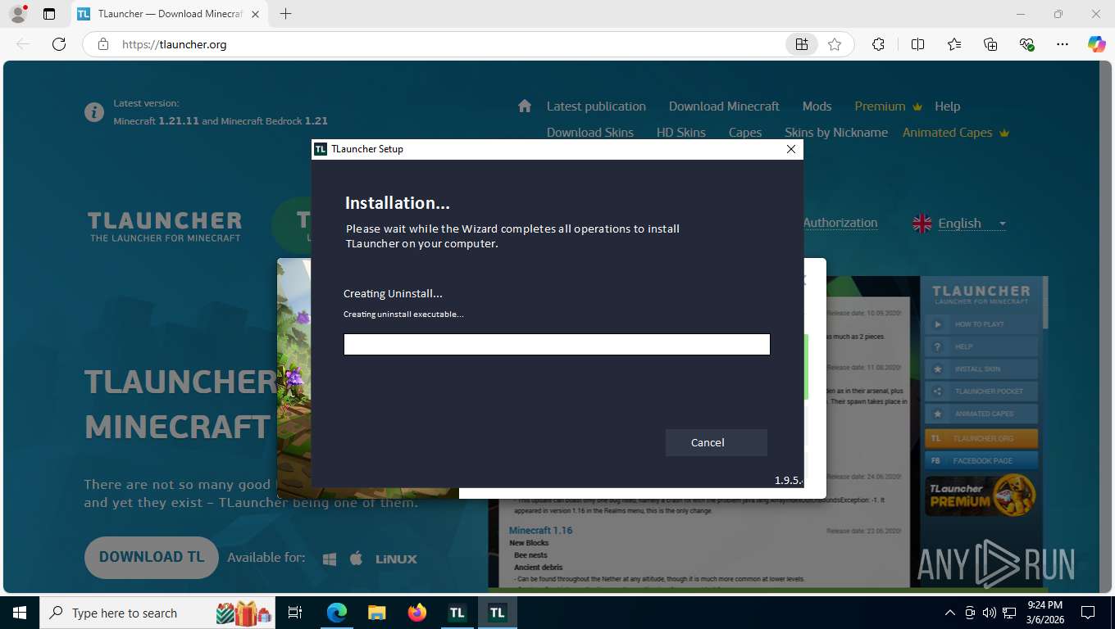Click the Authorization link

840,223
